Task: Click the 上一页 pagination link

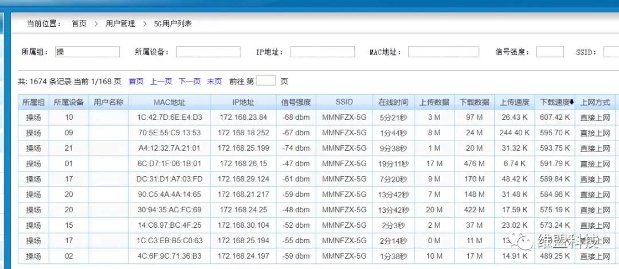Action: [x=161, y=81]
